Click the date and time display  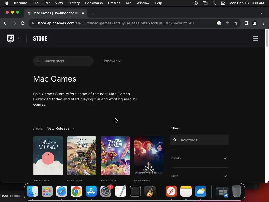tap(246, 3)
